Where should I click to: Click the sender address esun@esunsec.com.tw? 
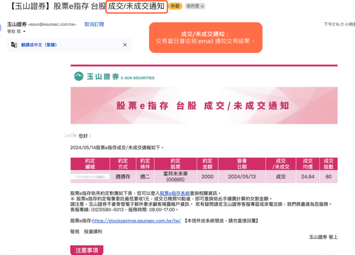coord(52,24)
